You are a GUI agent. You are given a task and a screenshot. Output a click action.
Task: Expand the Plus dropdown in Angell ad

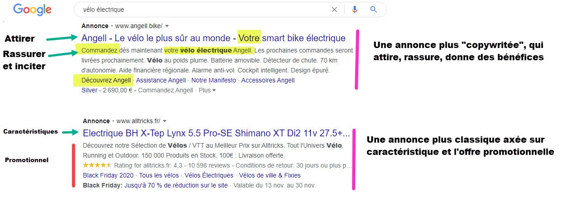coord(207,90)
